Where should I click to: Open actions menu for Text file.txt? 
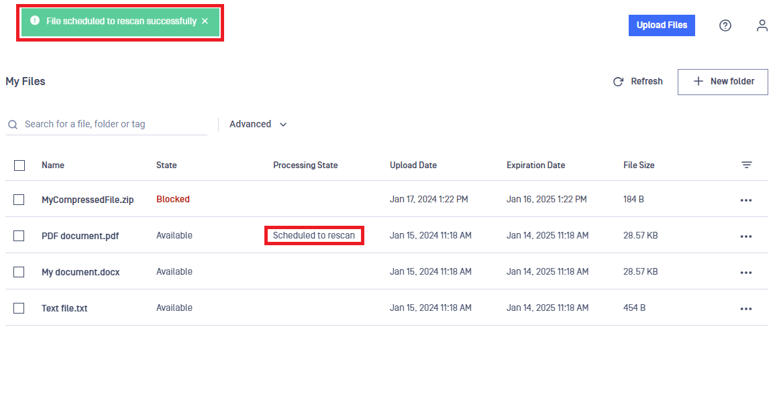745,309
